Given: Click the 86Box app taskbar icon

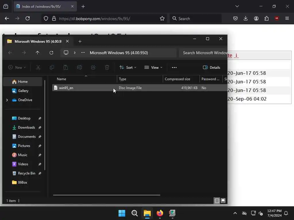Looking at the screenshot, I should click(x=172, y=213).
